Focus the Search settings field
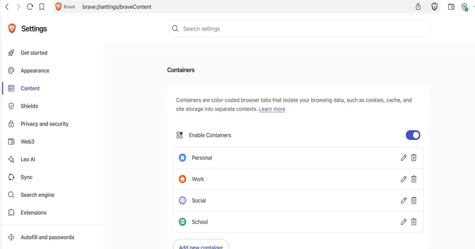Image resolution: width=475 pixels, height=249 pixels. tap(299, 28)
